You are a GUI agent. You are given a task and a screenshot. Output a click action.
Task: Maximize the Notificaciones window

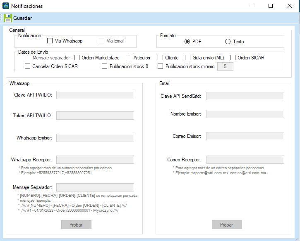tap(271, 6)
